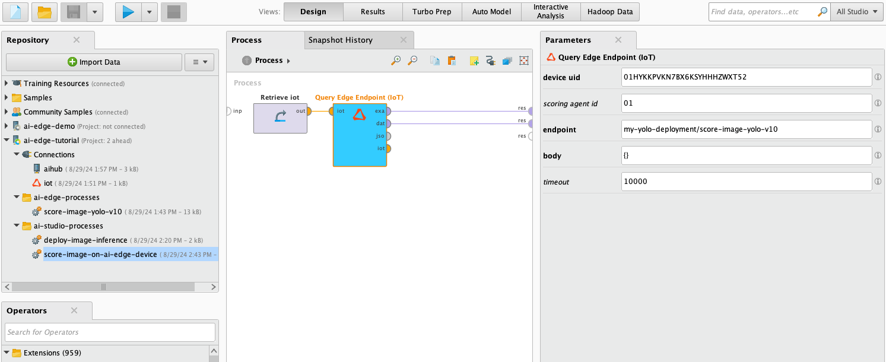Screen dimensions: 886x362
Task: Click the auto-fit process layout icon
Action: tap(523, 61)
